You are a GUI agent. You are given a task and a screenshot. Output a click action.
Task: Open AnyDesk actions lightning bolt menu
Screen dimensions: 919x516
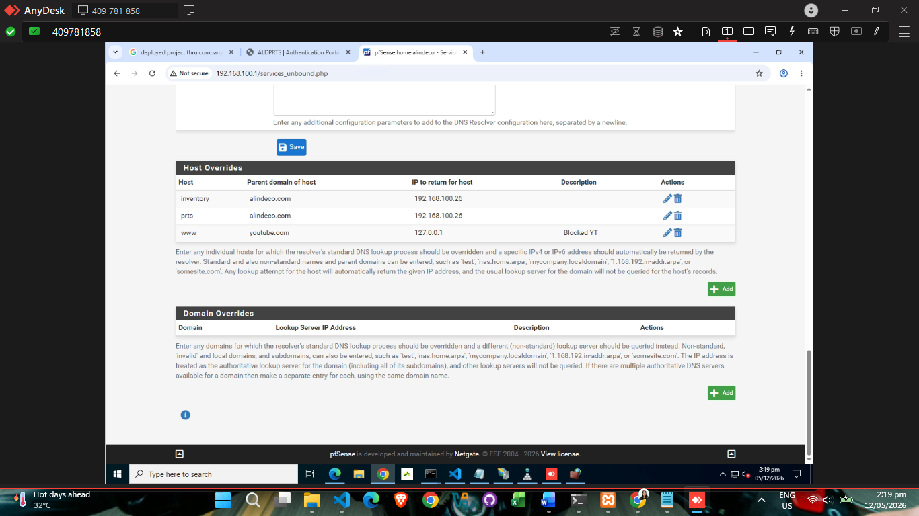point(792,31)
